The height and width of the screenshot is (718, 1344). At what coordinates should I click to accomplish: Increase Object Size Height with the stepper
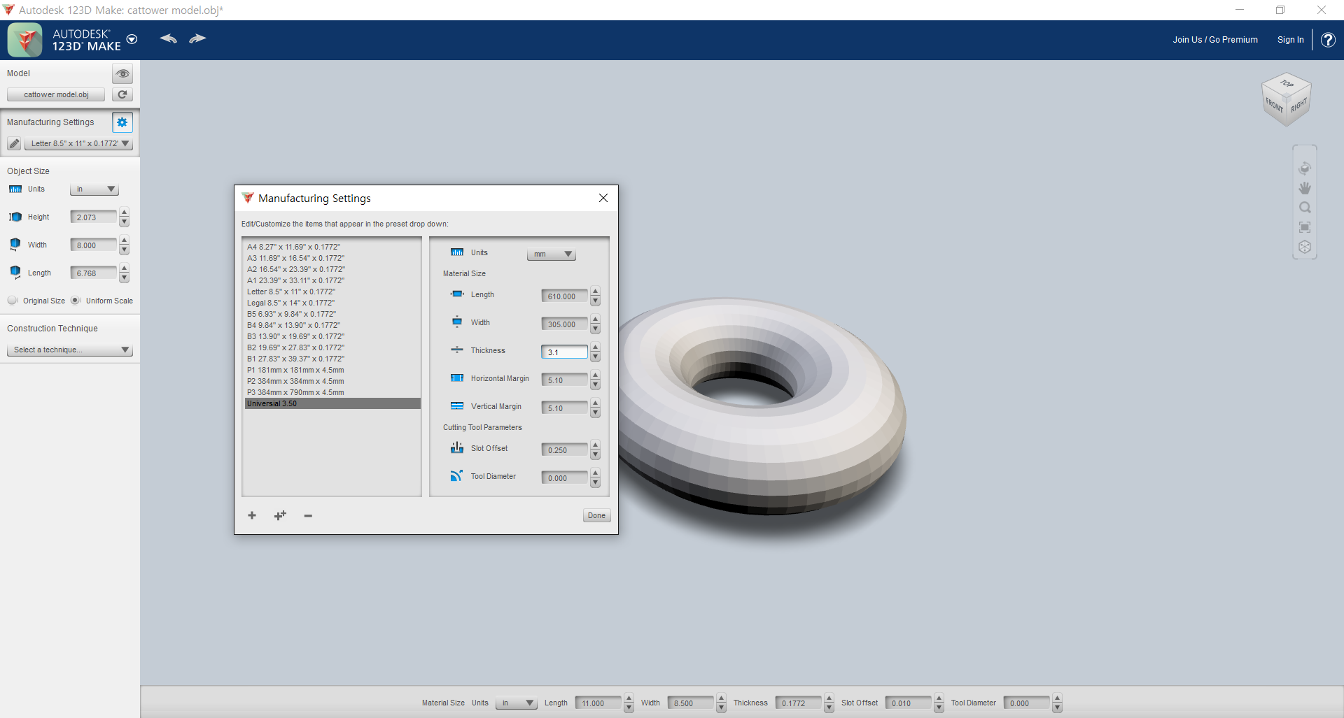pos(124,213)
